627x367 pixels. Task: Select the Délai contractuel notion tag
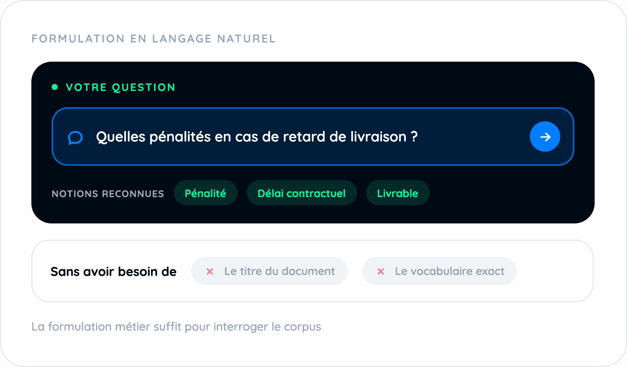(302, 193)
